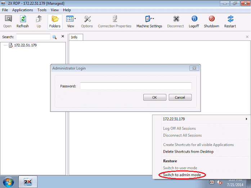Click the muted volume tray icon
251x188 pixels.
219,182
